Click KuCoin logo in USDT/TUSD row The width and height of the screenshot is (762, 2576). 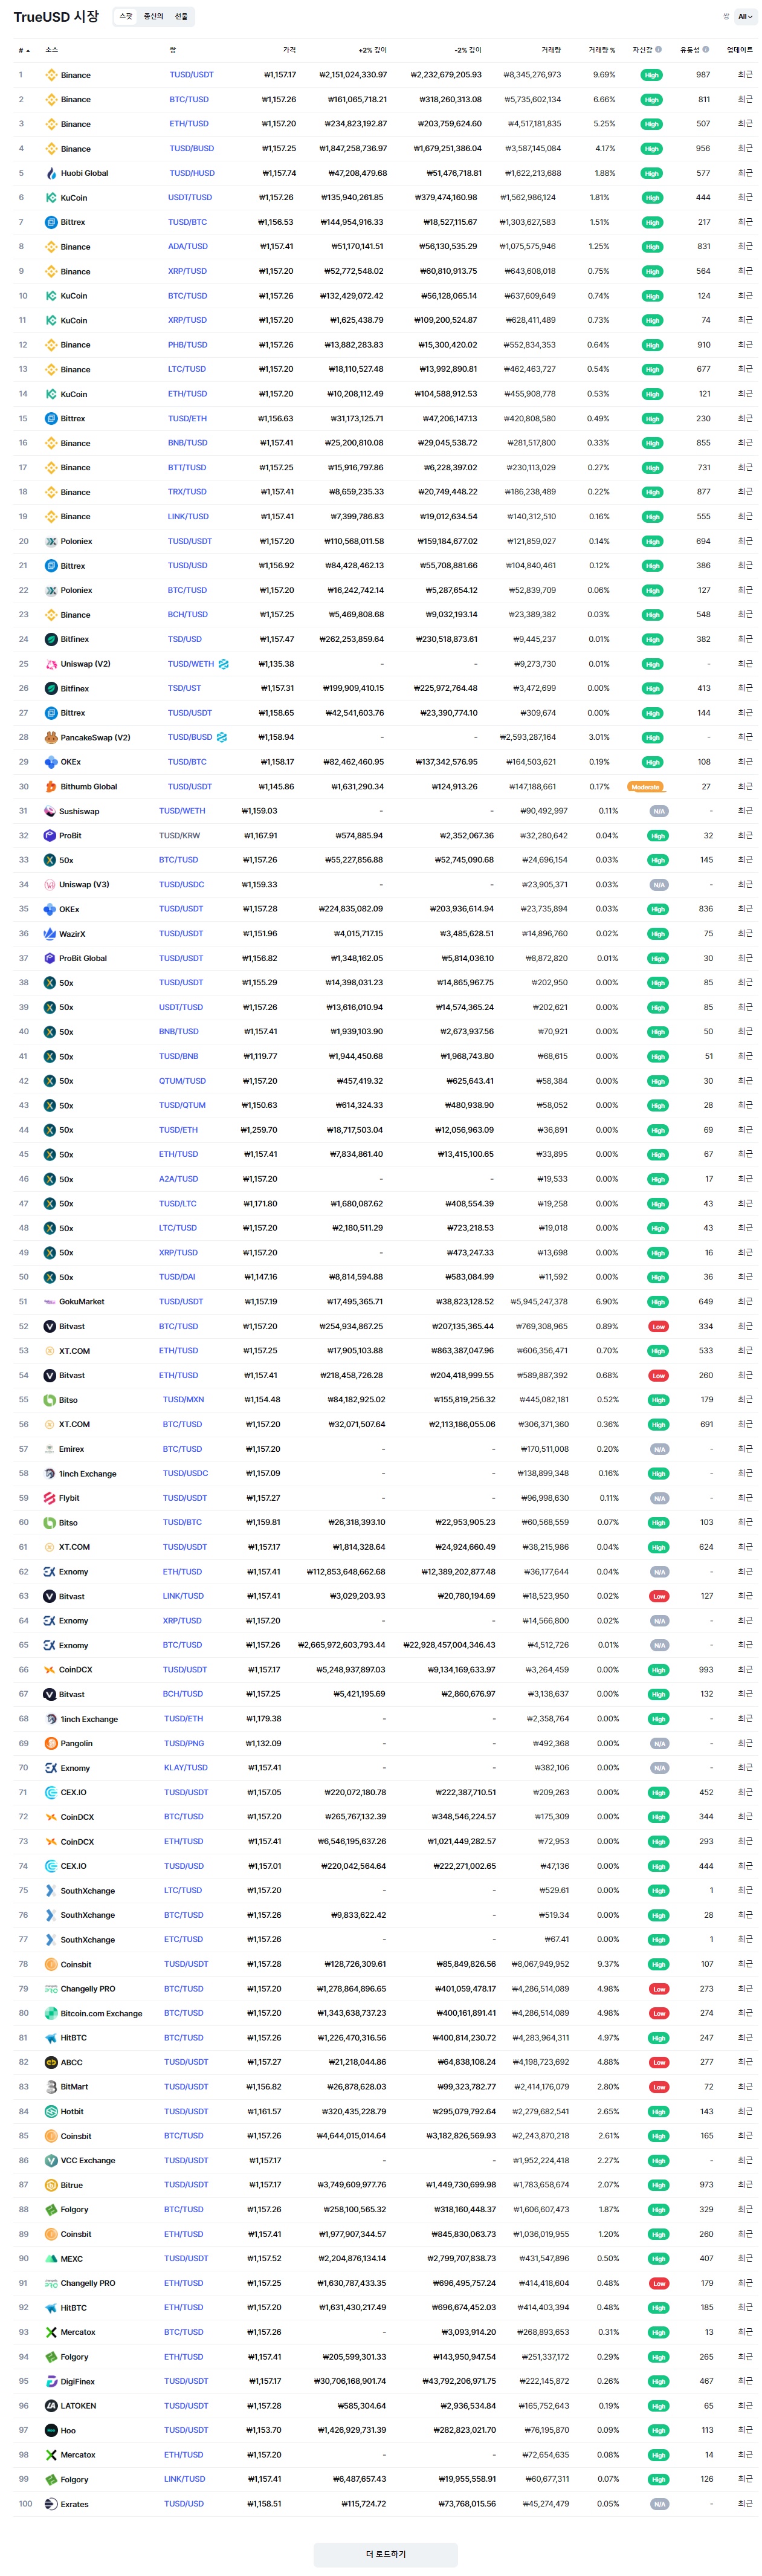click(51, 198)
